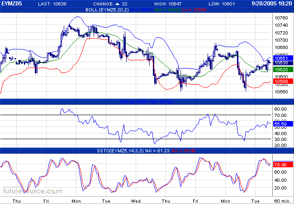
Task: Click the 40.00 label in stochastic panel
Action: pyautogui.click(x=280, y=180)
